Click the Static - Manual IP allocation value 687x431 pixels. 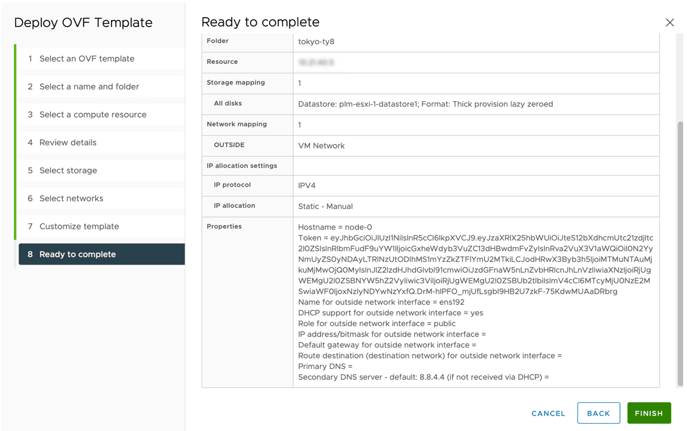pos(325,206)
